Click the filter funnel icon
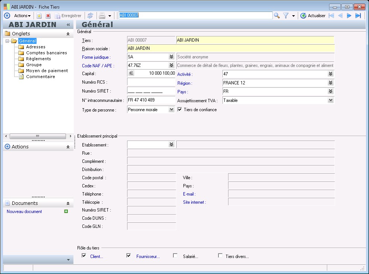The image size is (369, 274). coord(286,16)
